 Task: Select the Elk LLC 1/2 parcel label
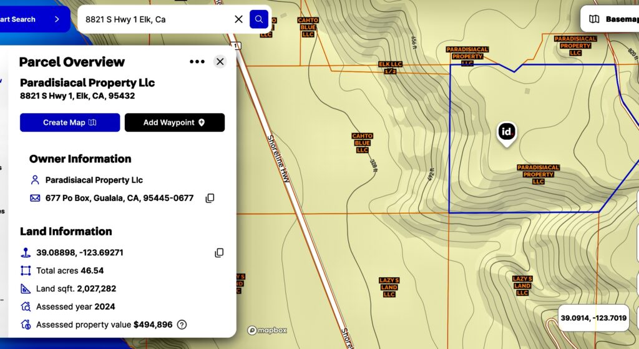point(391,68)
